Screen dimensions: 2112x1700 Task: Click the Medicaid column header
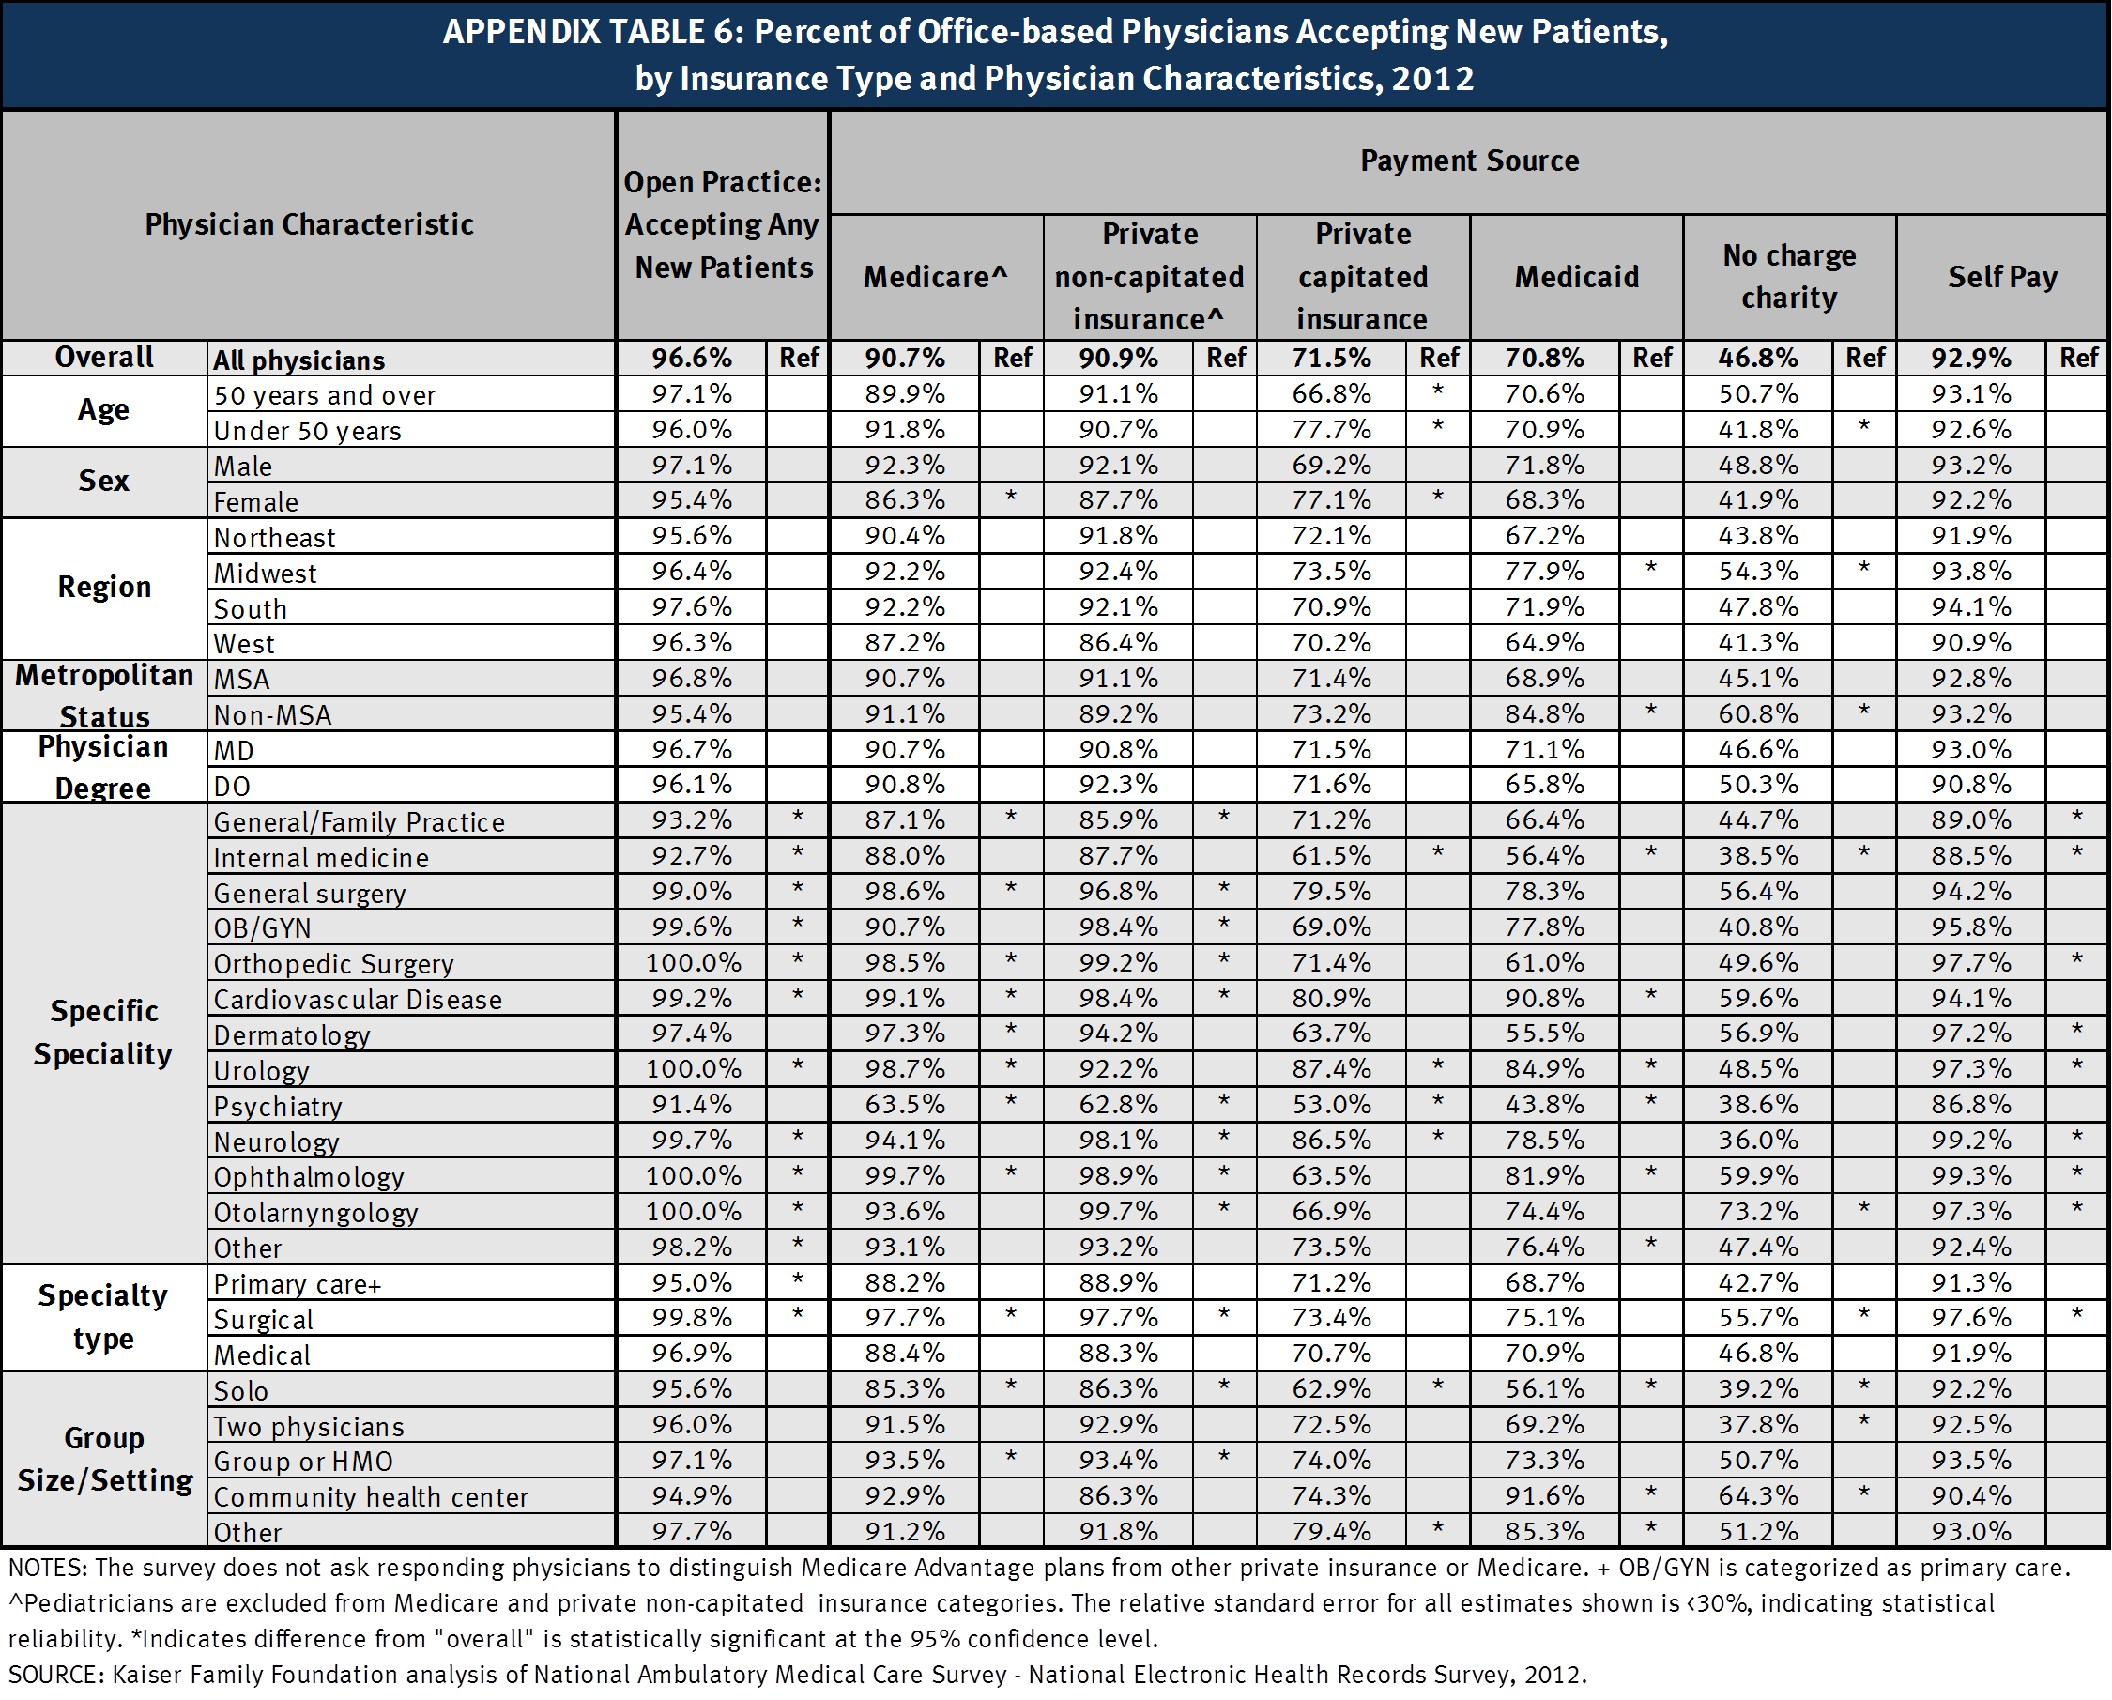pos(1575,277)
